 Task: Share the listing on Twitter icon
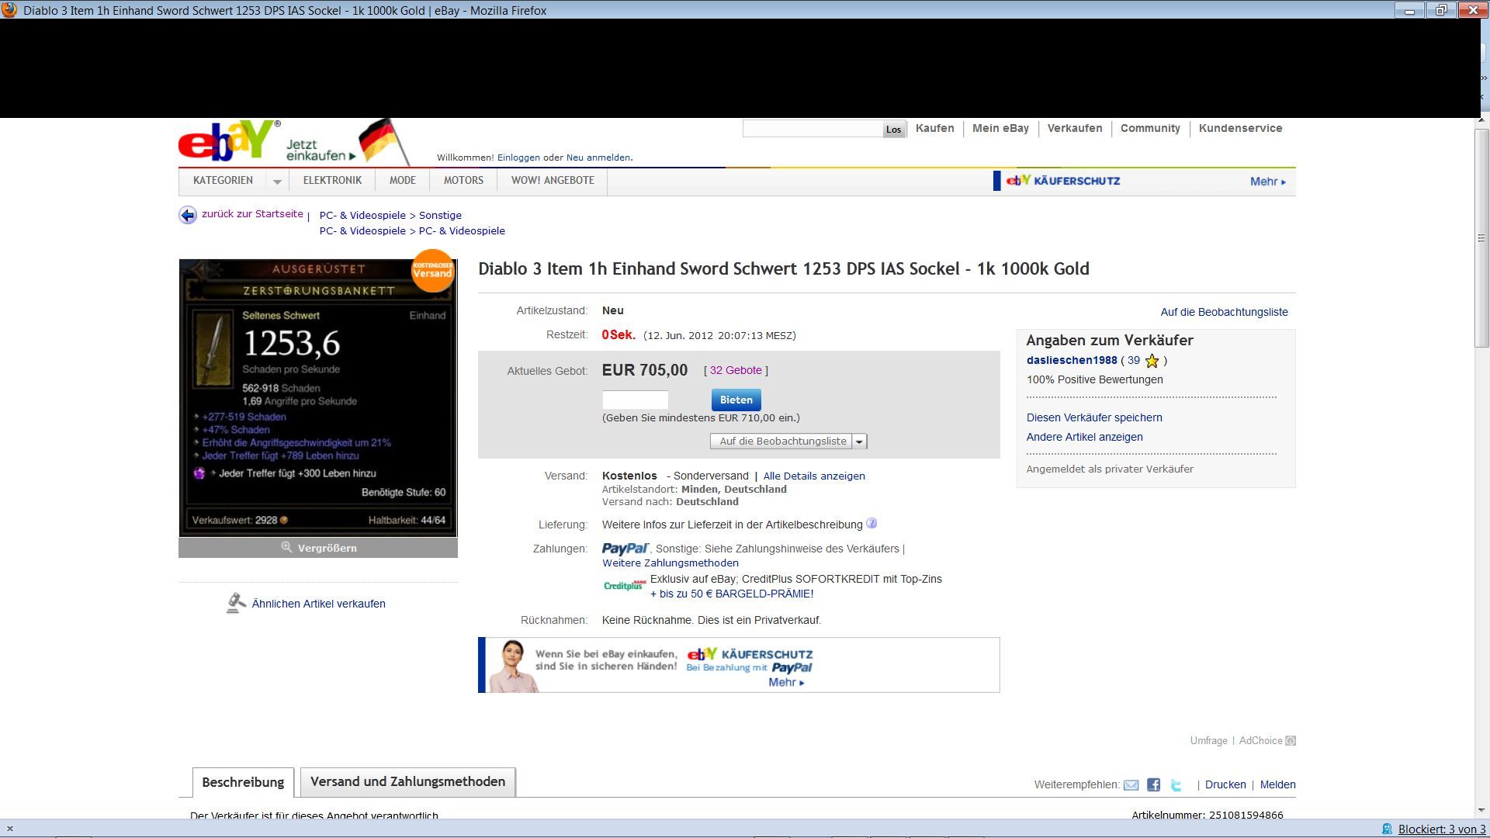point(1176,784)
